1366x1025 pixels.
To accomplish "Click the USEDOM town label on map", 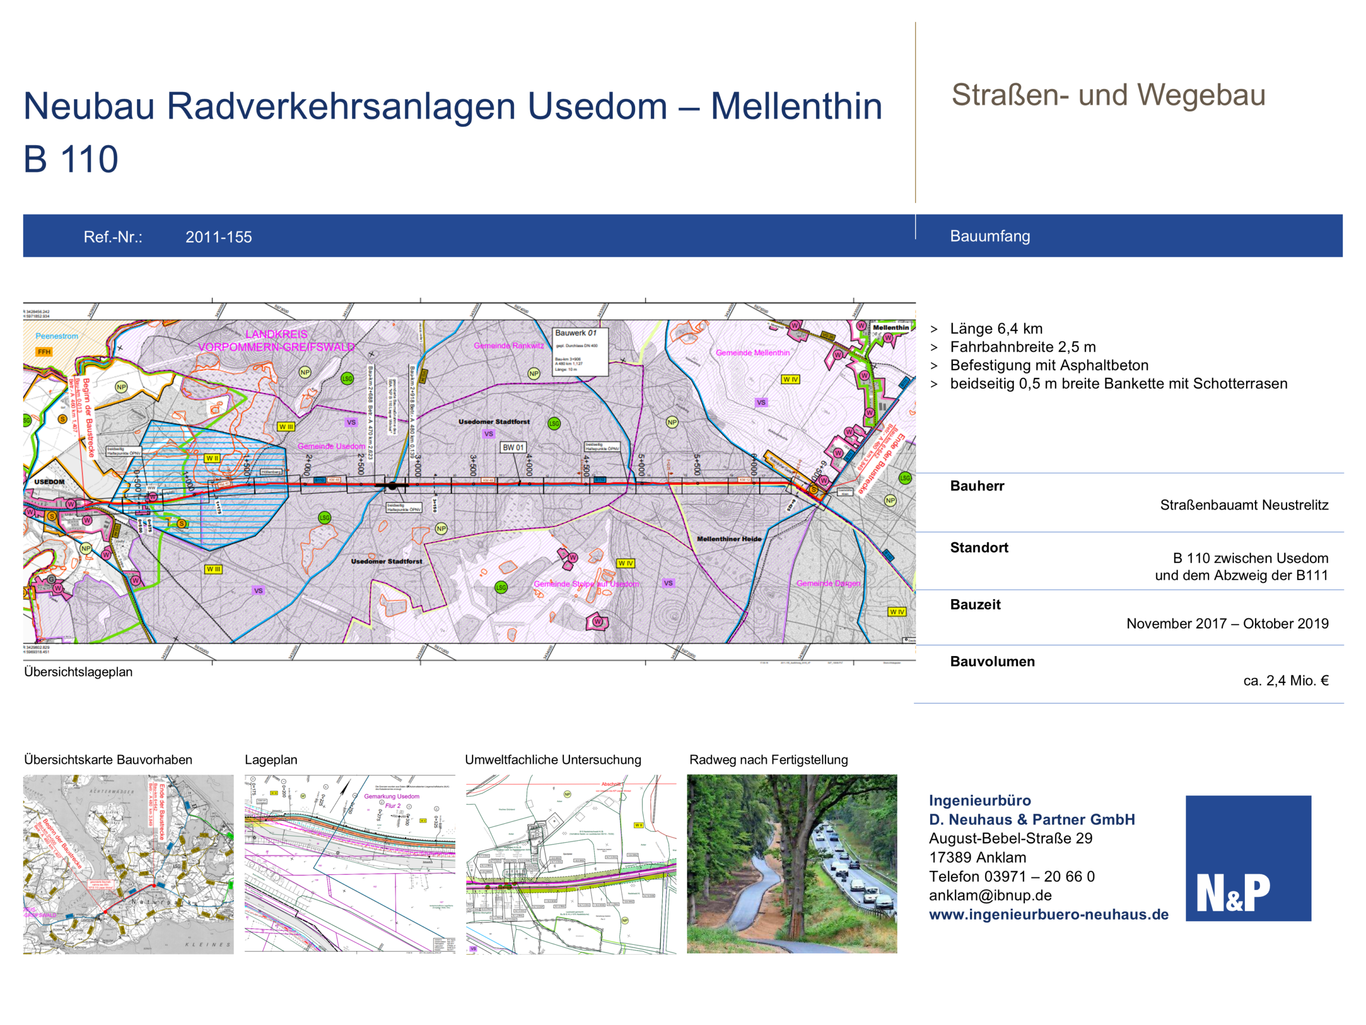I will pos(50,482).
